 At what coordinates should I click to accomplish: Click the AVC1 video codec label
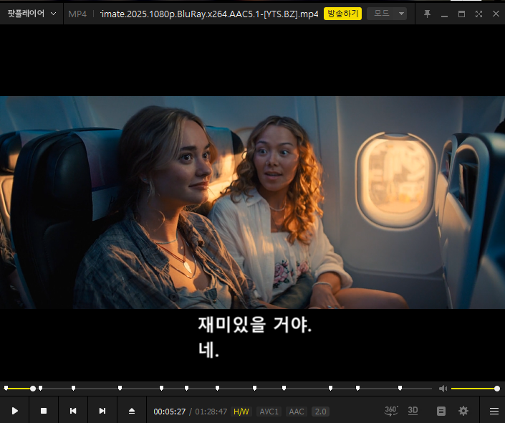[x=269, y=412]
